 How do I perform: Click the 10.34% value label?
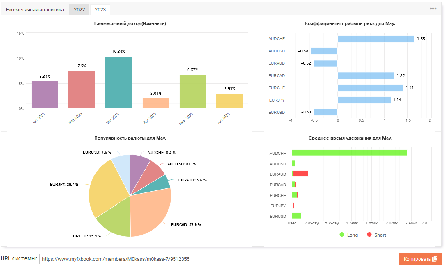[118, 52]
